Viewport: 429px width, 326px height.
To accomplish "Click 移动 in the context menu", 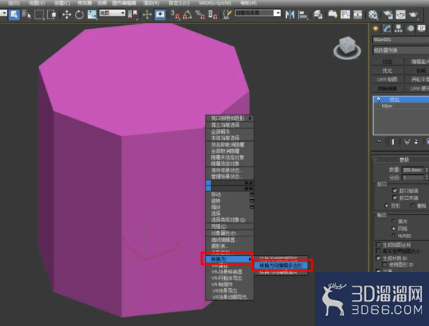I will [216, 195].
